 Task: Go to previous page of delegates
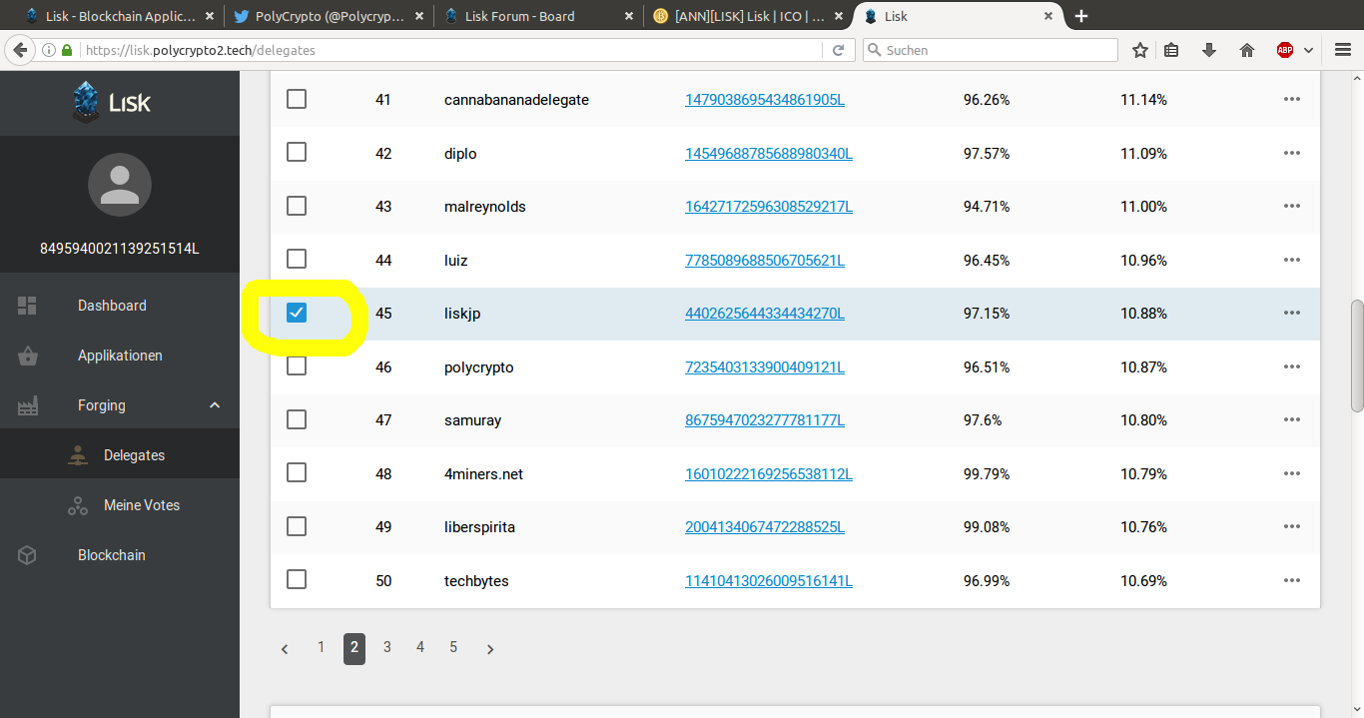tap(285, 649)
